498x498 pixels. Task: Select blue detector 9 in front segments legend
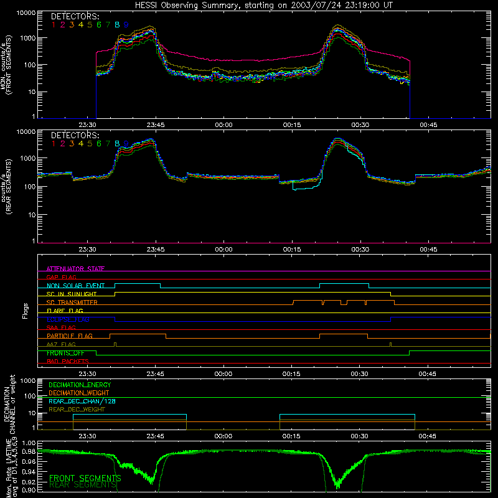click(x=126, y=25)
